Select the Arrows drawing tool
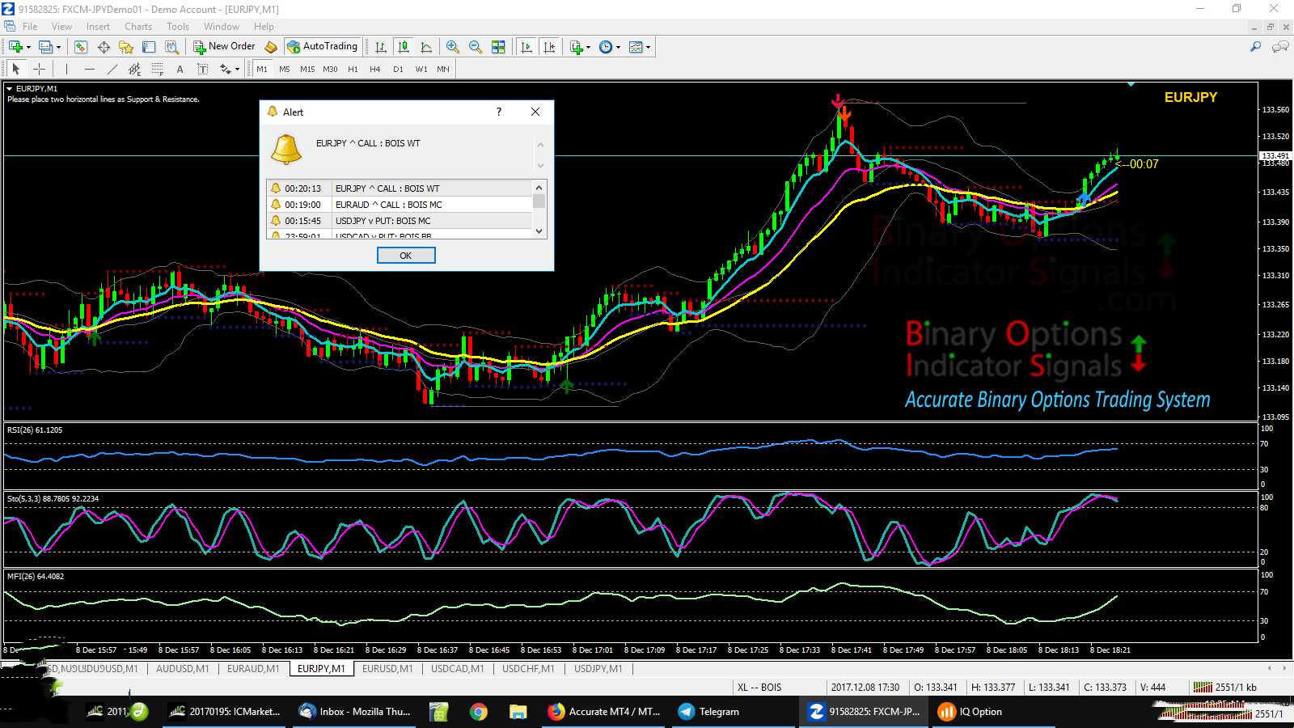 (x=226, y=69)
